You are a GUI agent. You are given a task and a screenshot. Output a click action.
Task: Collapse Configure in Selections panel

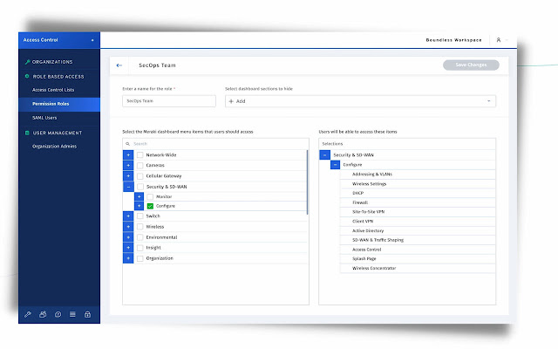(x=335, y=165)
